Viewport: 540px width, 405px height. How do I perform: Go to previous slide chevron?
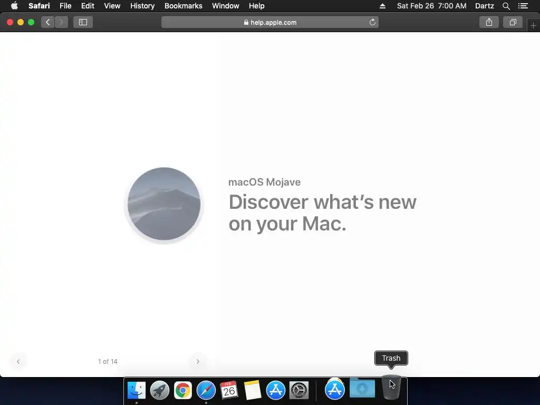18,362
